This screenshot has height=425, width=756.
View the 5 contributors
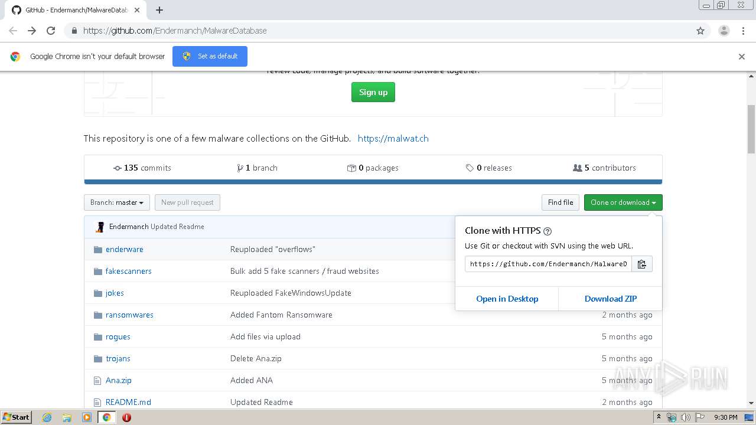[604, 168]
